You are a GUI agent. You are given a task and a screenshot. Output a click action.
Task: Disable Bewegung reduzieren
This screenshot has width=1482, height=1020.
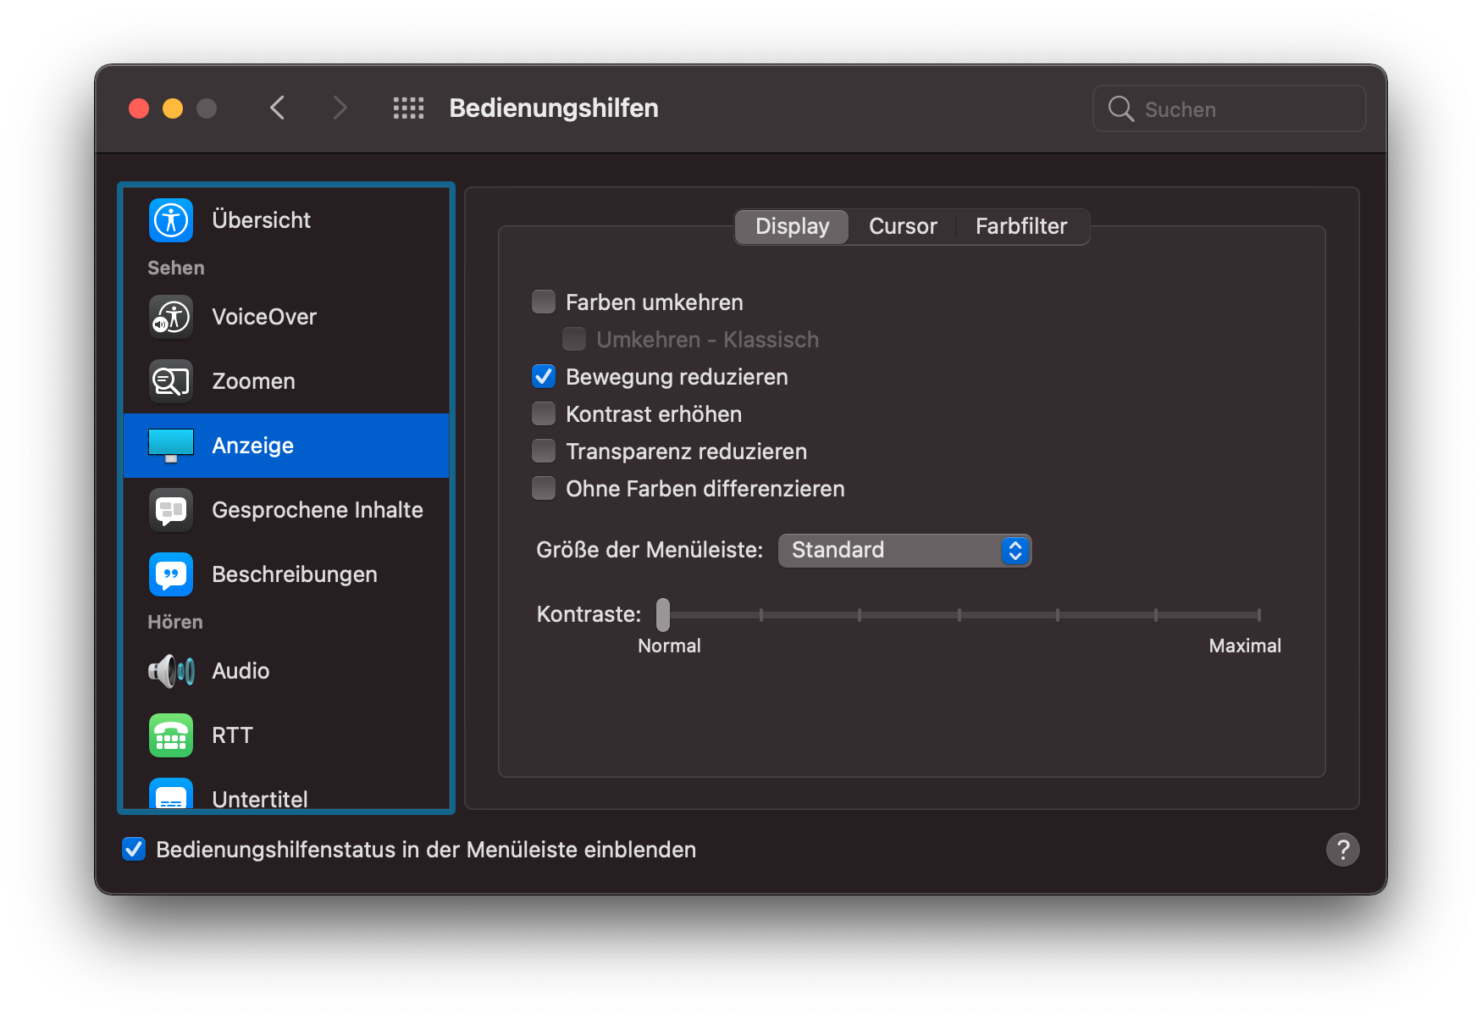click(544, 376)
